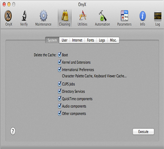The width and height of the screenshot is (164, 149).
Task: Select the Cleaning broom icon
Action: coord(65,16)
